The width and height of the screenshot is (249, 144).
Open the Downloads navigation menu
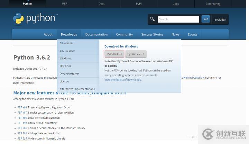tap(69, 34)
